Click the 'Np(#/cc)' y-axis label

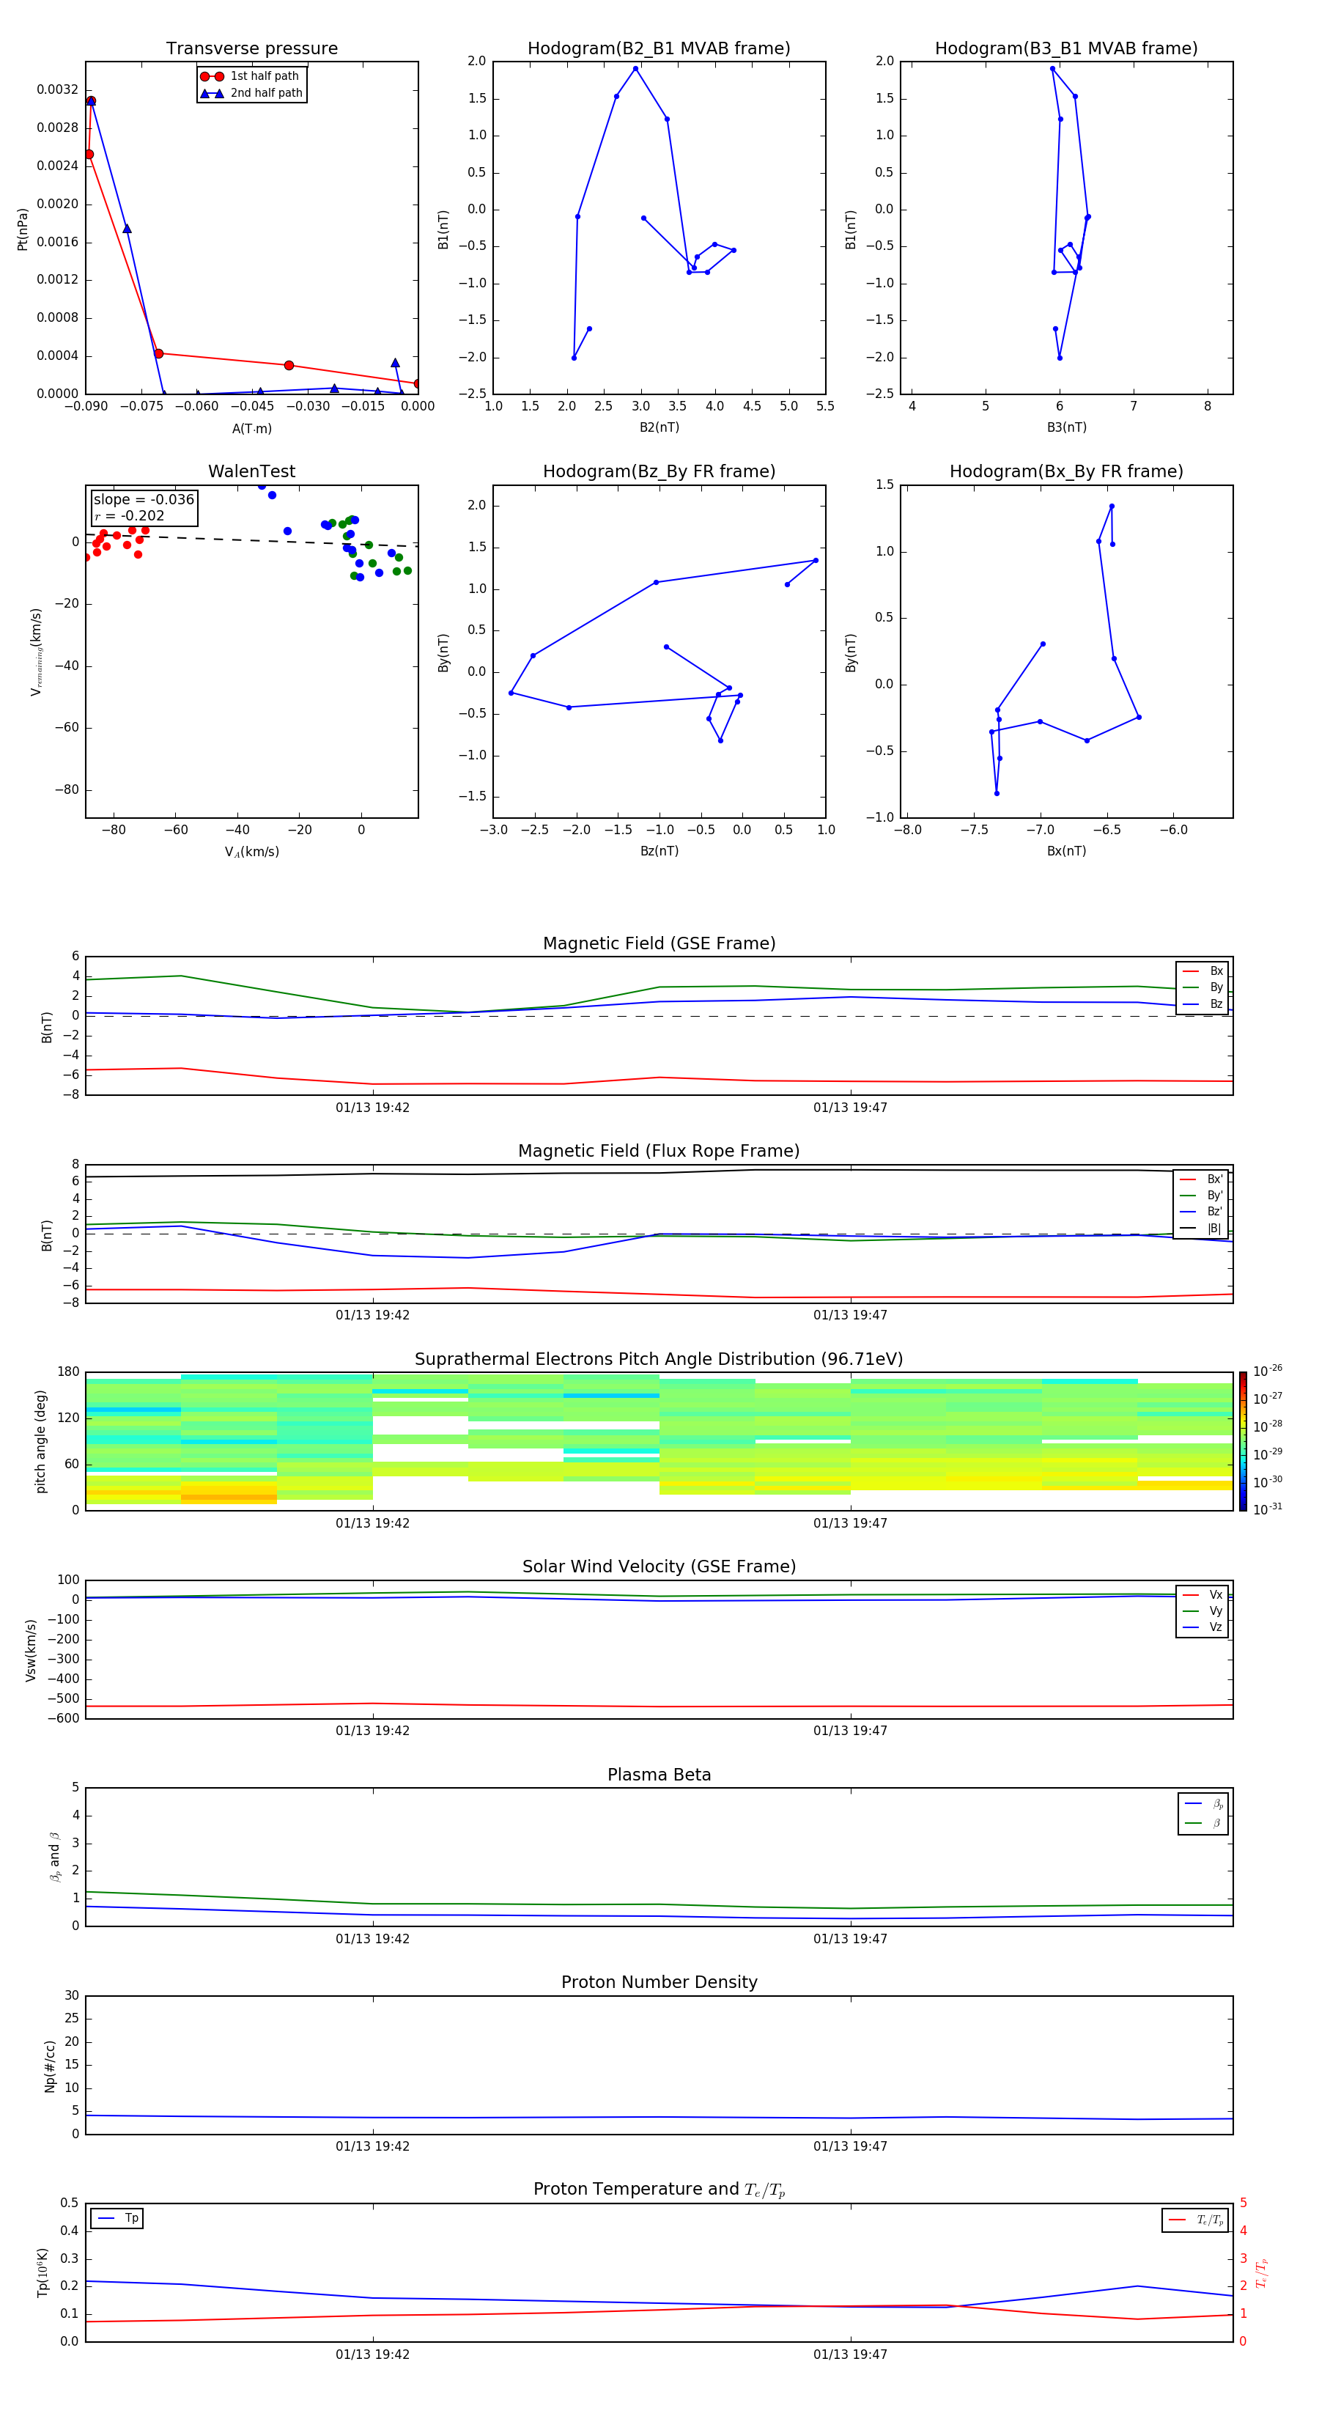[50, 2065]
